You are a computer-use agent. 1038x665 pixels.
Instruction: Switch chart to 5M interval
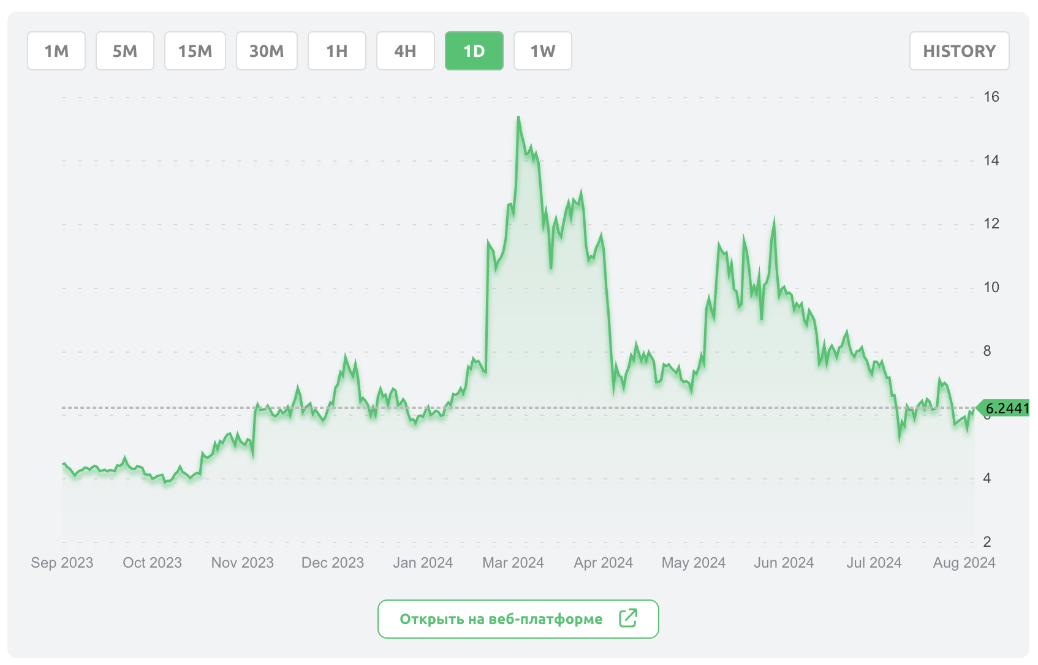coord(125,51)
